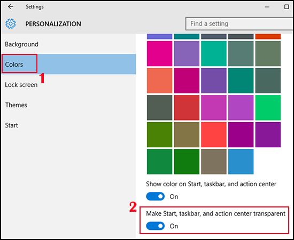The height and width of the screenshot is (240, 294).
Task: Go to Themes settings
Action: click(16, 105)
